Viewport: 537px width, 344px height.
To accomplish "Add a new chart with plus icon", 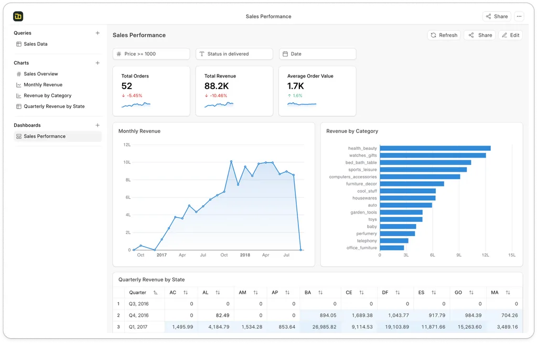I will coord(98,63).
